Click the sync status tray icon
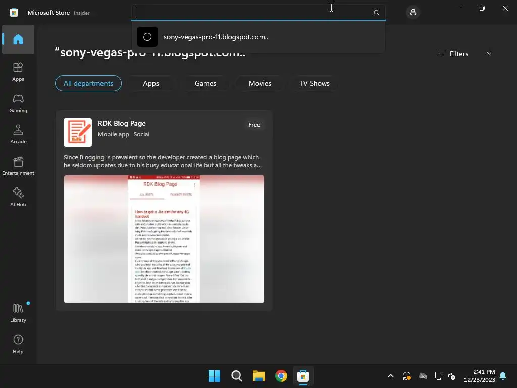The image size is (517, 388). point(407,376)
